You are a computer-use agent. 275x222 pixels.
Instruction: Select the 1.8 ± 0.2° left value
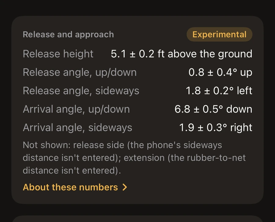coord(219,91)
